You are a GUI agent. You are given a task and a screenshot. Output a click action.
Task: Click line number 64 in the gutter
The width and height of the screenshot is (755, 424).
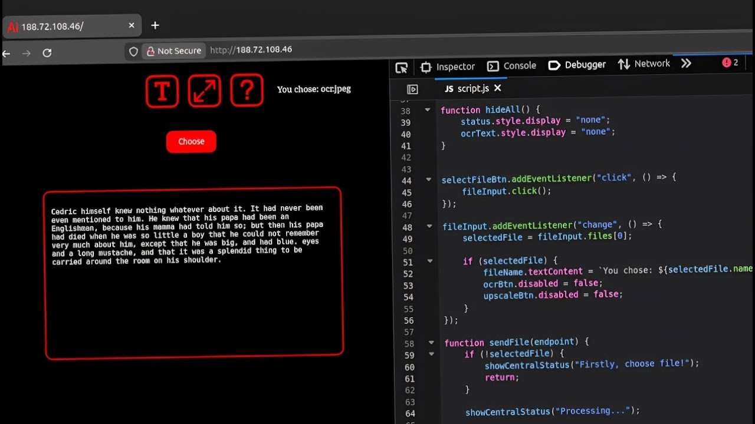tap(410, 413)
